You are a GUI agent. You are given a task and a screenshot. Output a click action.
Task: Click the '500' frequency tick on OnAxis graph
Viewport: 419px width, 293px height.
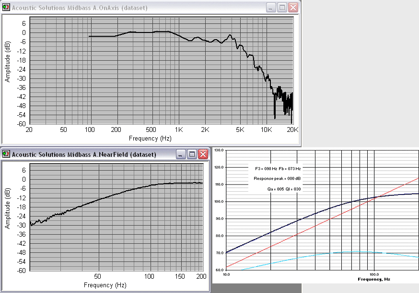[x=151, y=130]
